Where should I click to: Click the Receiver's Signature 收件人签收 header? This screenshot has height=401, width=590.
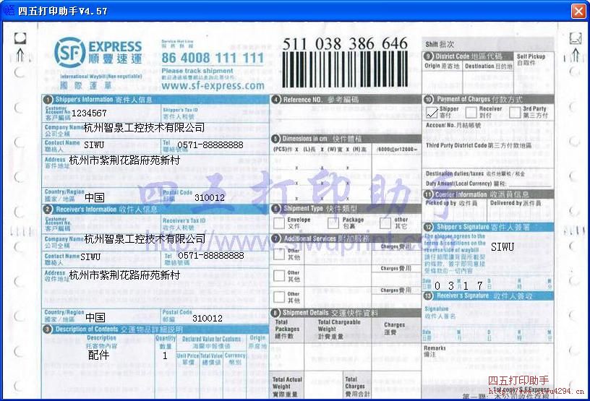point(488,296)
